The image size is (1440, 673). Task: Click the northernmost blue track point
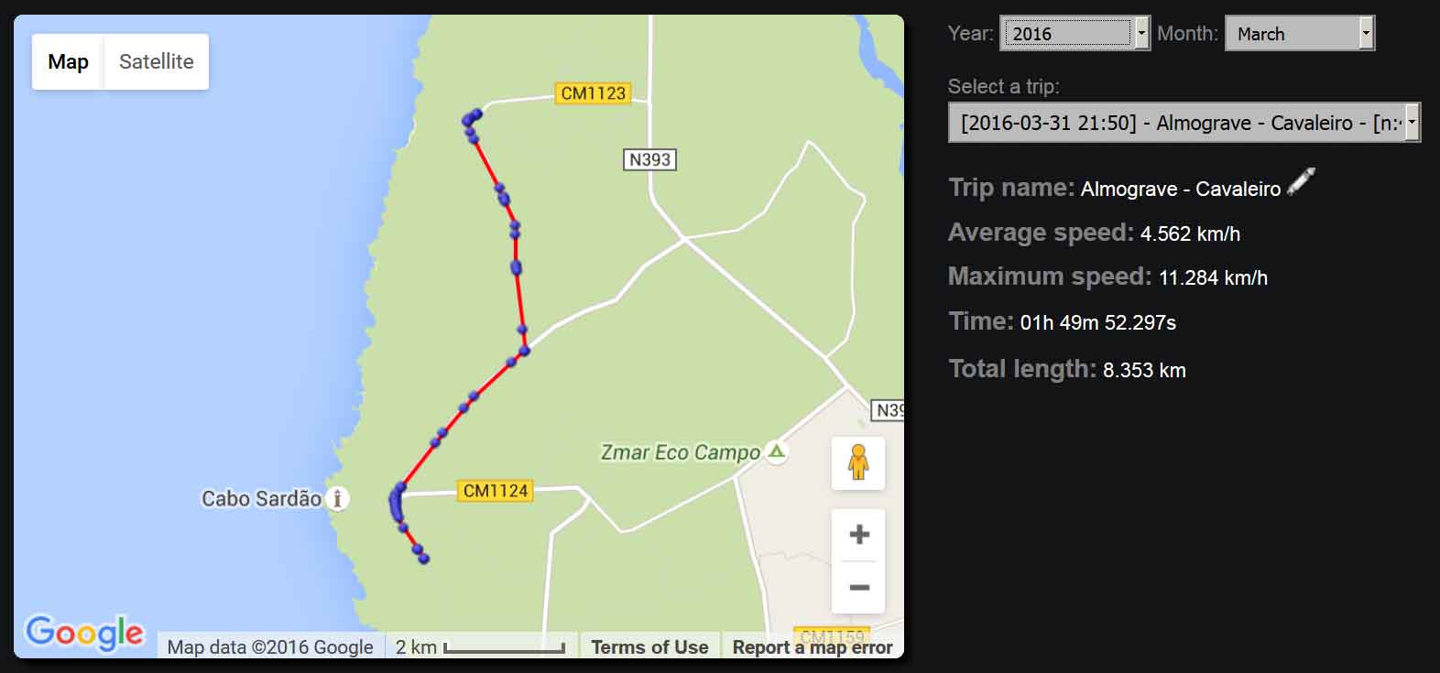pos(476,114)
